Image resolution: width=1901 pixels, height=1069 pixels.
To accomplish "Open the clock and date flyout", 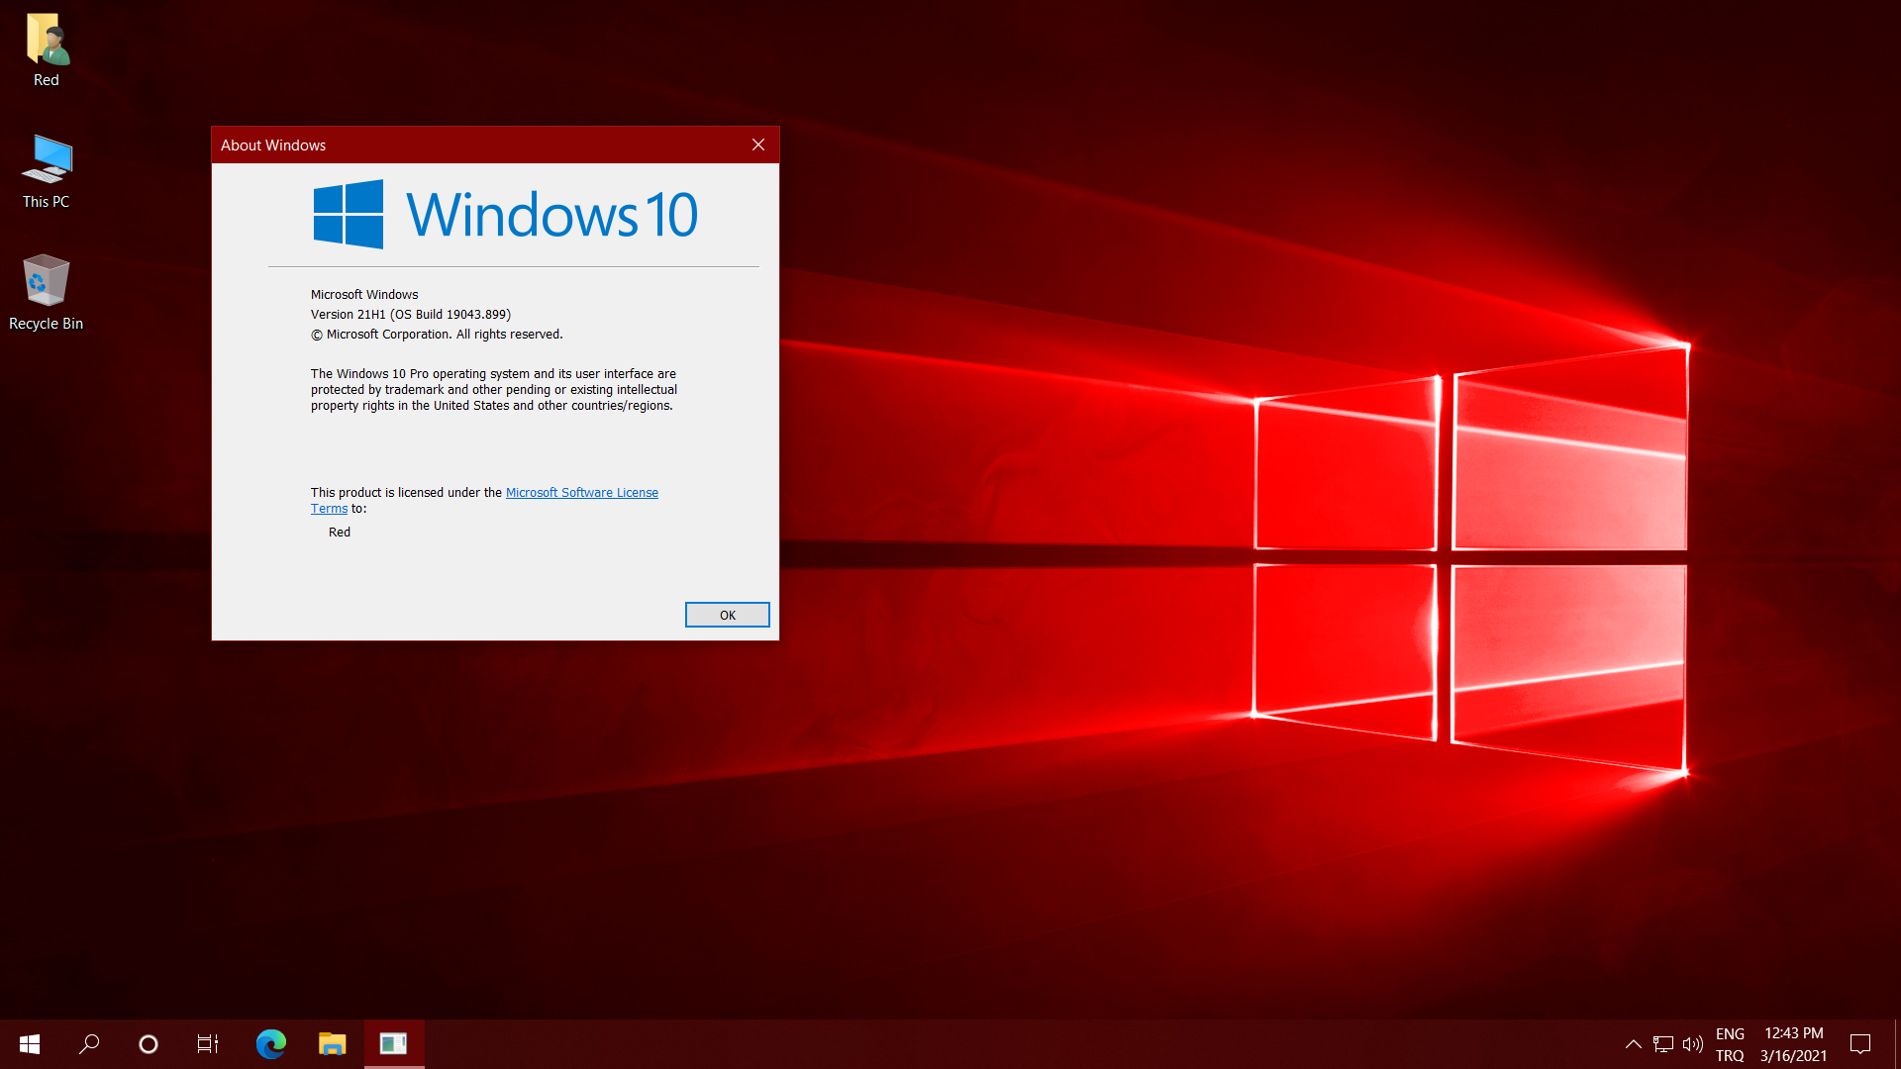I will tap(1793, 1044).
